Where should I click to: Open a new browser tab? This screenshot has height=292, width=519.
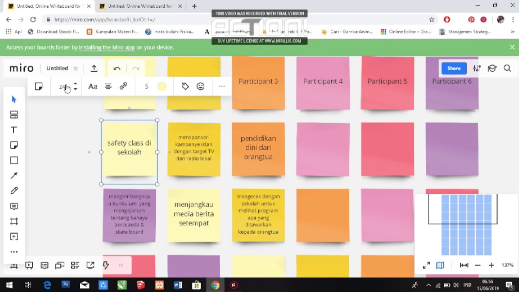194,6
